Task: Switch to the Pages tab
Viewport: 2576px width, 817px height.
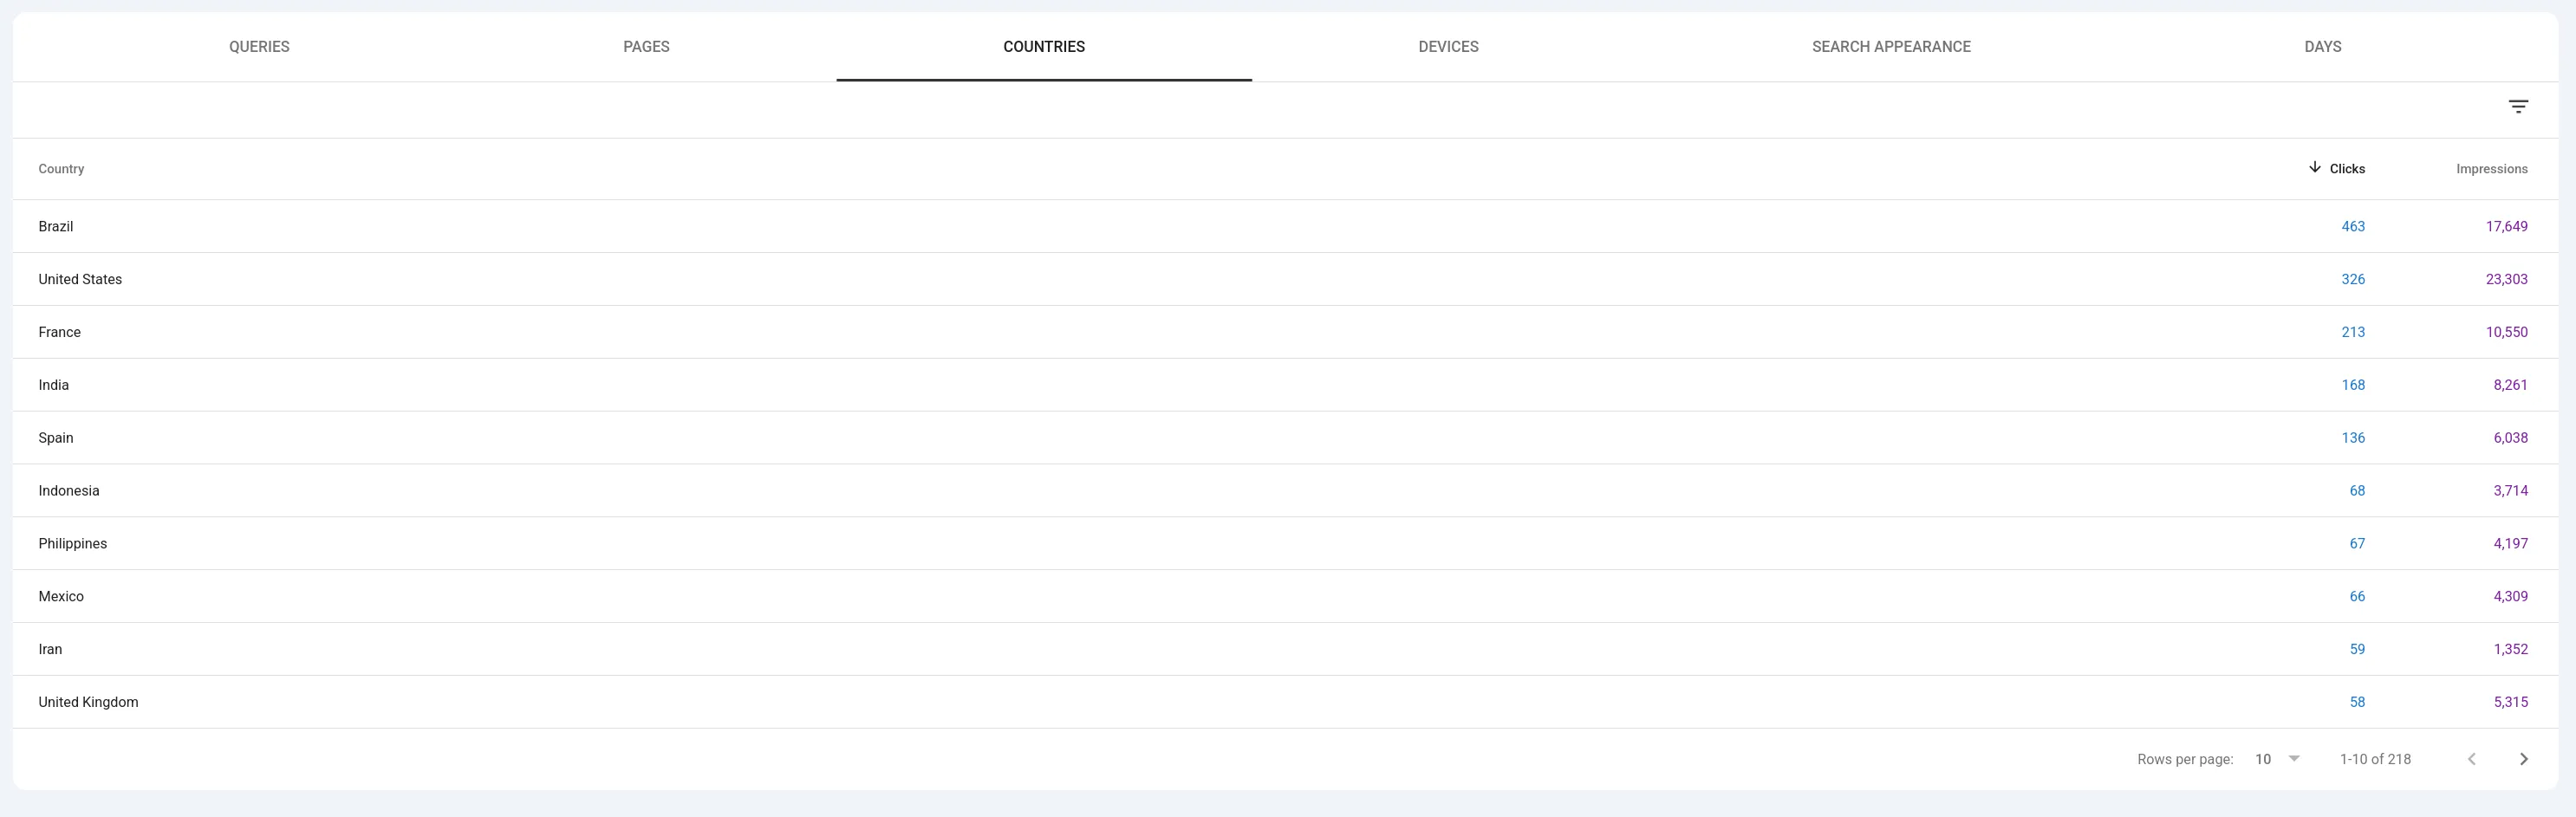Action: coord(646,47)
